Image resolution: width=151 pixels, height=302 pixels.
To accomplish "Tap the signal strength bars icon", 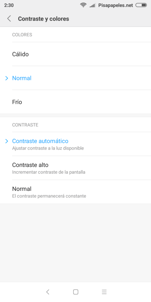I will coord(92,5).
